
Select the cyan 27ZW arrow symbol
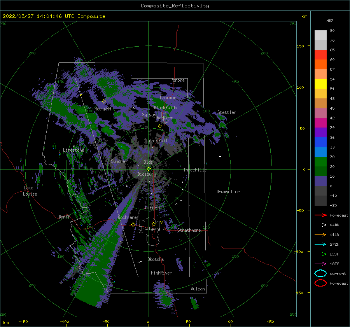pyautogui.click(x=320, y=245)
